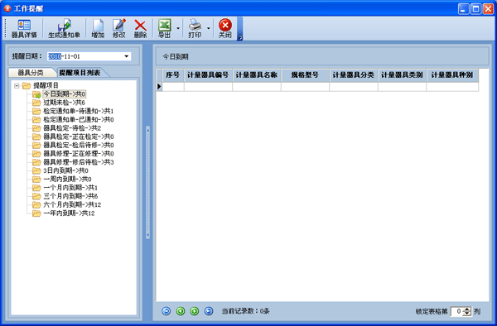Viewport: 497px width, 326px height.
Task: Select 一周内到期->共0 tree item
Action: 67,180
